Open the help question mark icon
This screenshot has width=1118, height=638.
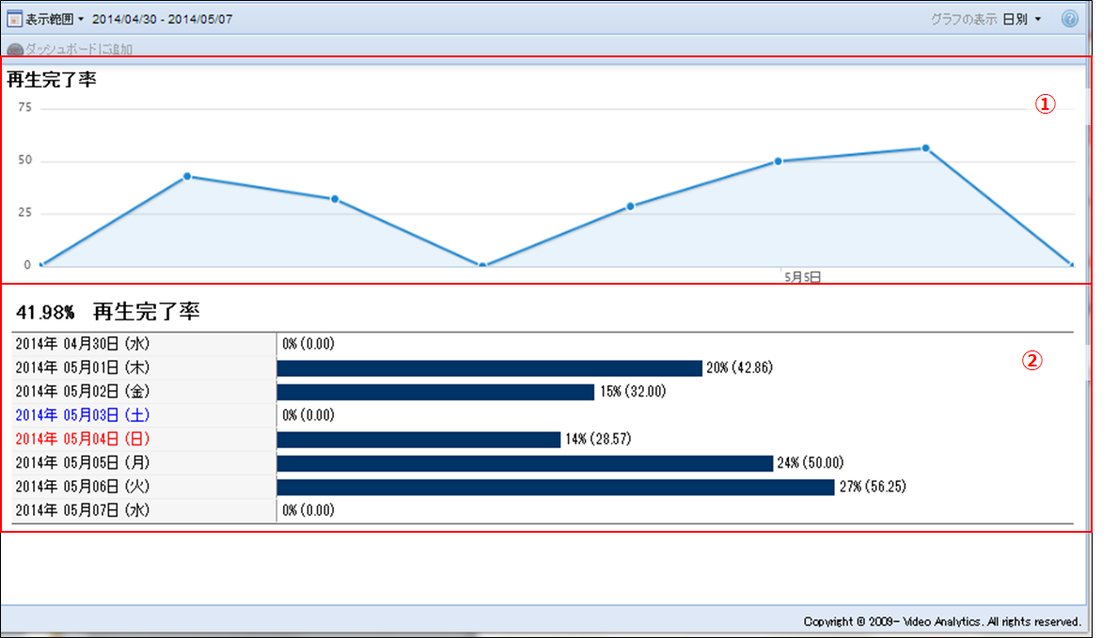click(x=1069, y=19)
